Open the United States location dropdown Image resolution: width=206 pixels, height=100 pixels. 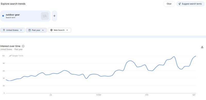click(x=12, y=30)
